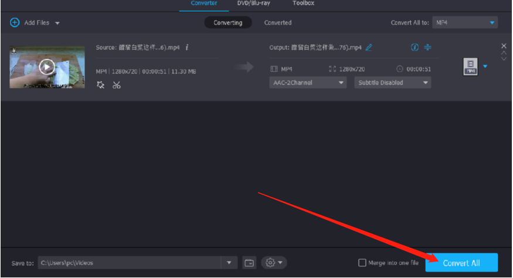Select the Converting tab
513x278 pixels.
[x=228, y=23]
